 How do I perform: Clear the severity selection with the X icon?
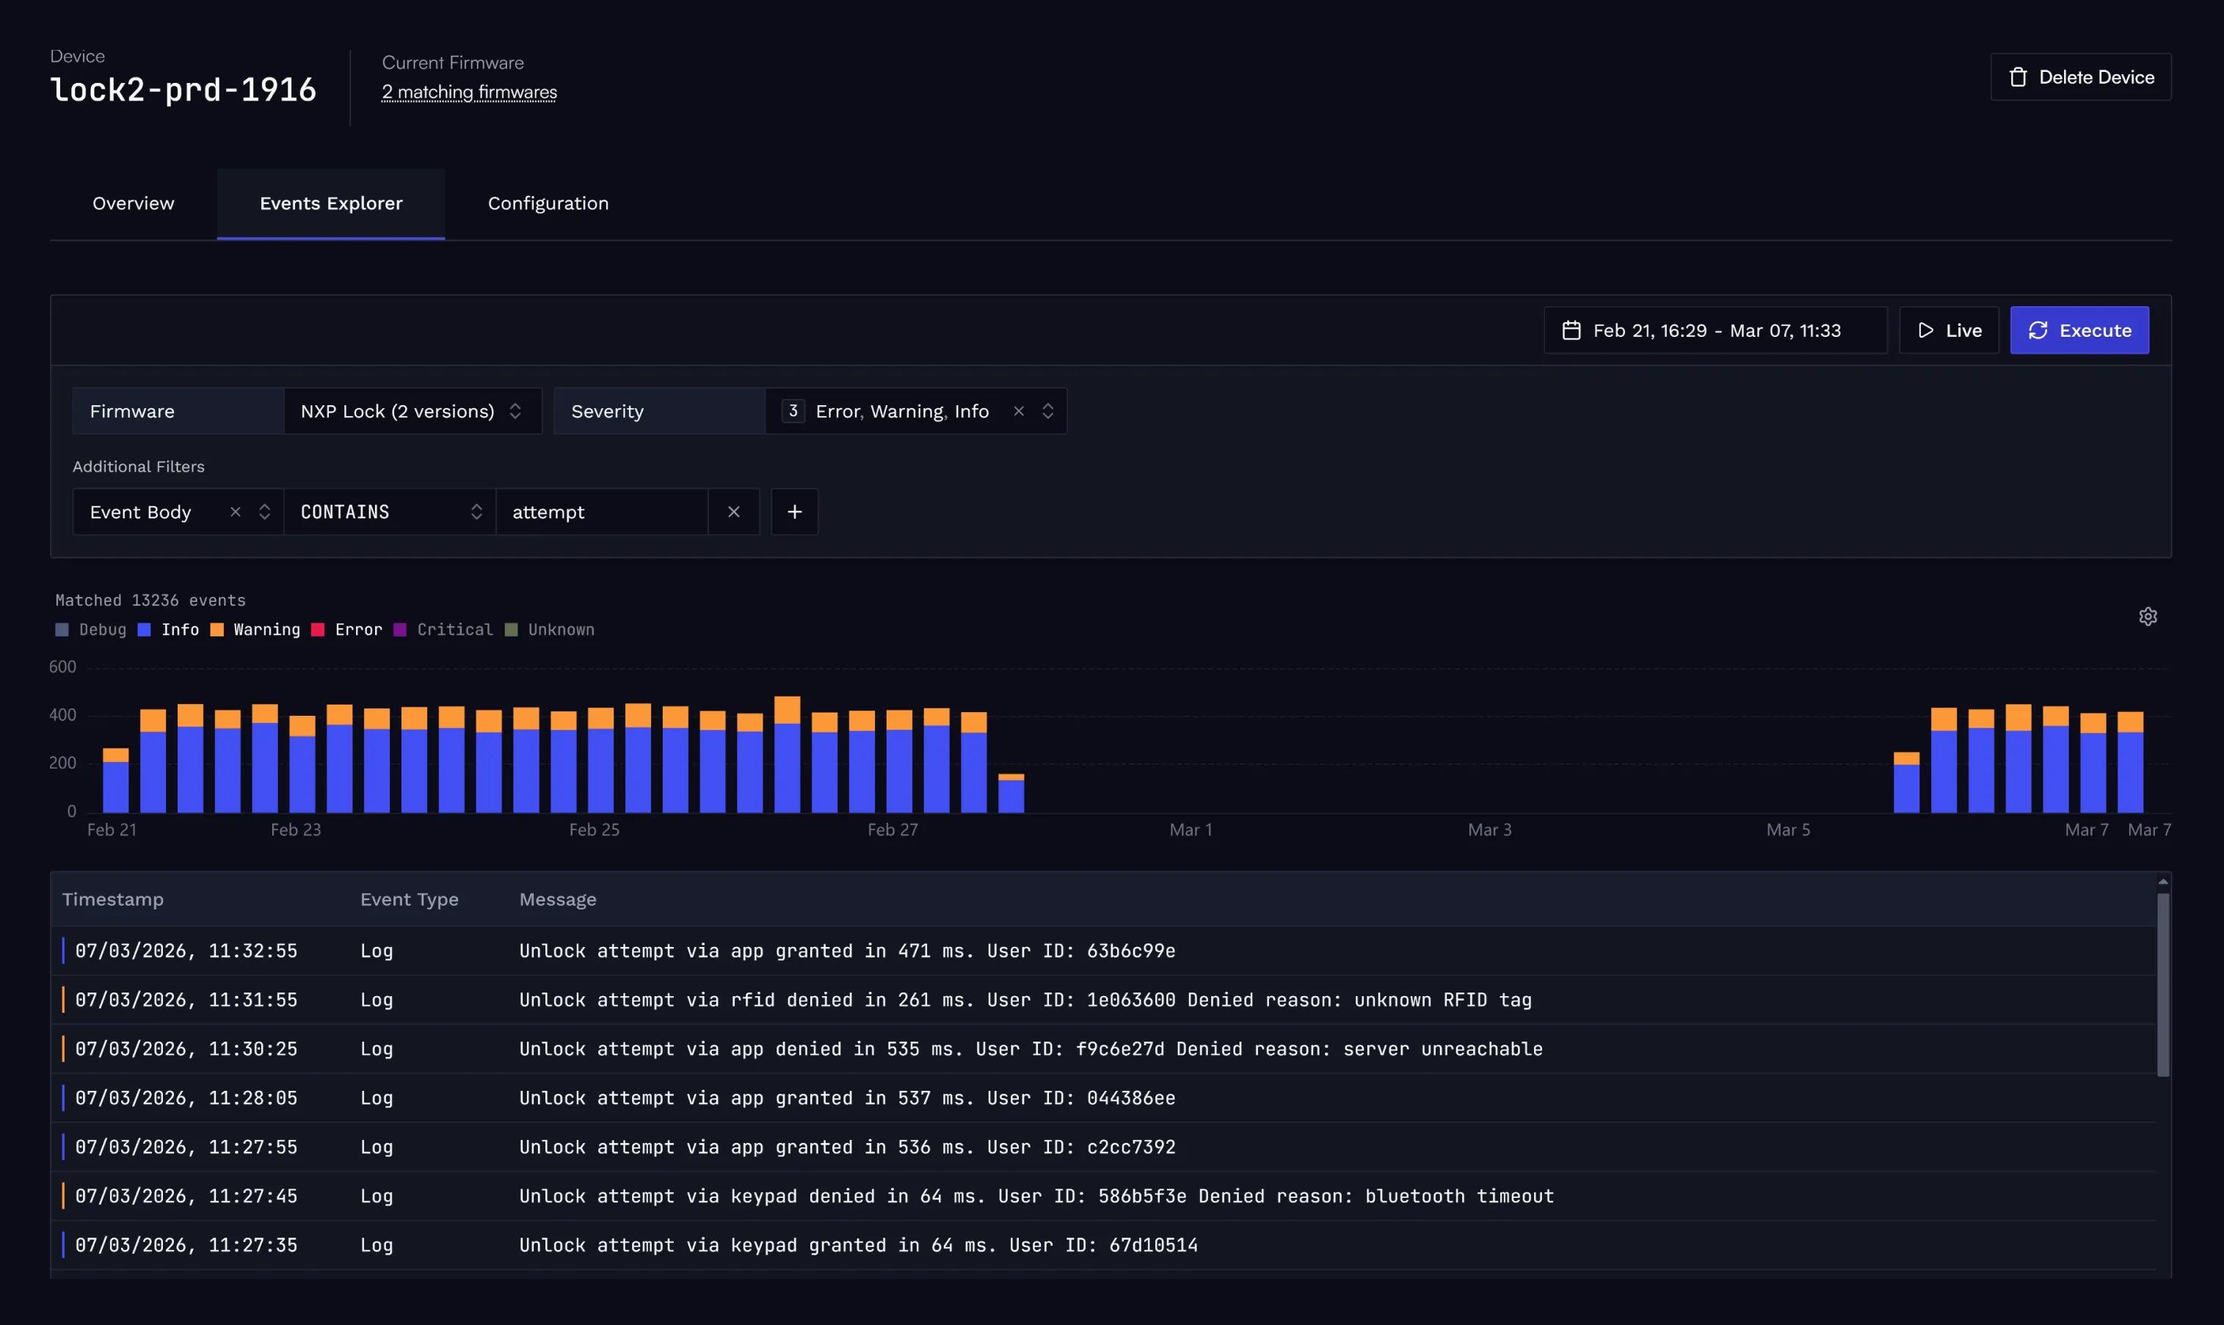[x=1019, y=411]
